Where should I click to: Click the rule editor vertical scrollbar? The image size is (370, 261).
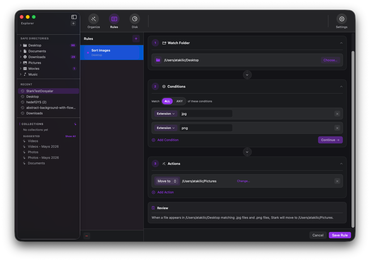click(353, 139)
